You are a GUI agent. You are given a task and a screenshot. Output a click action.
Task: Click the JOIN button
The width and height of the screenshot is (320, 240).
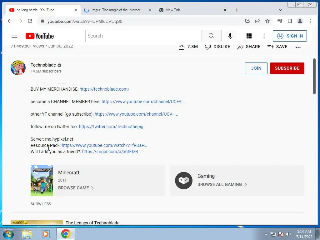256,68
